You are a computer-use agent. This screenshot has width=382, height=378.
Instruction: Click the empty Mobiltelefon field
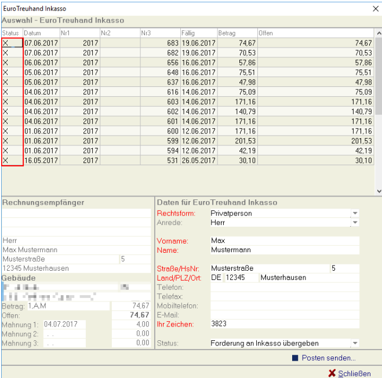[285, 306]
